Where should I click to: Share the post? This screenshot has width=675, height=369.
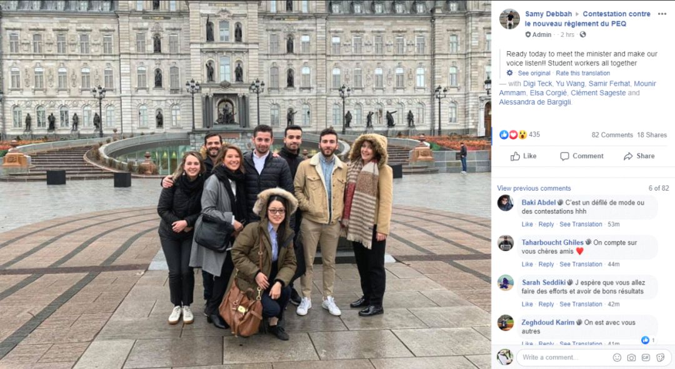coord(639,156)
